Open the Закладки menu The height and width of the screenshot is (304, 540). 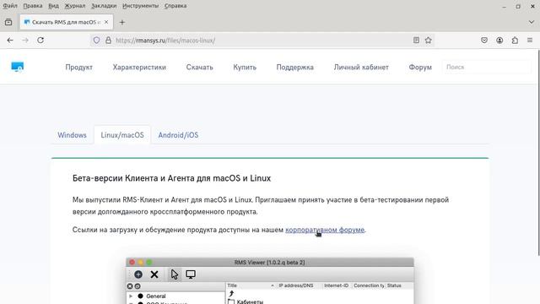pos(104,6)
